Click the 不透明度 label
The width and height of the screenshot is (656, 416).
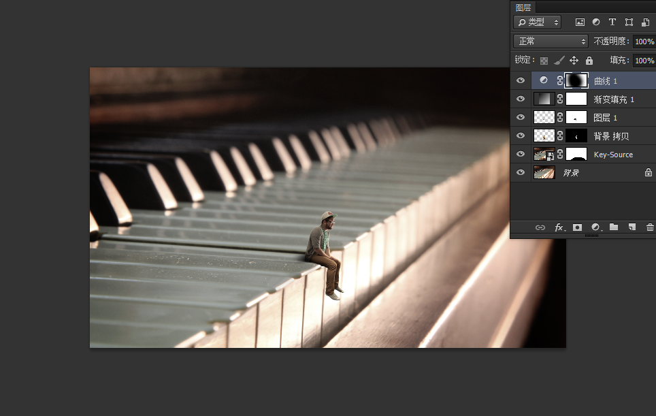612,41
